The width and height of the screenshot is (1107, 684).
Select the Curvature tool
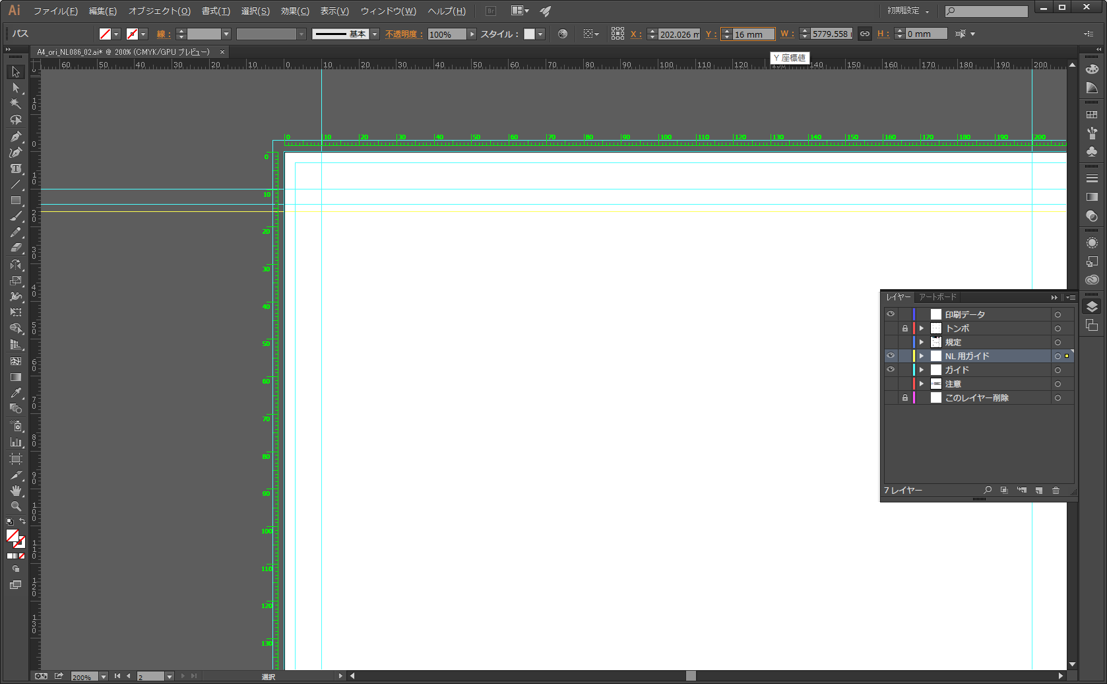coord(16,153)
